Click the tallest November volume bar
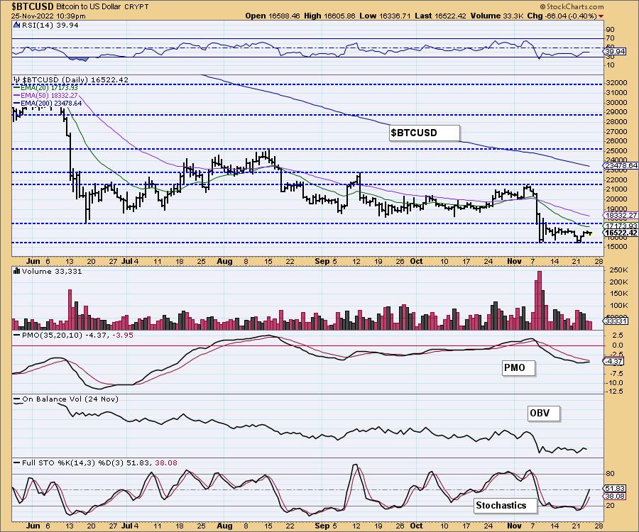The width and height of the screenshot is (639, 532). coord(540,300)
